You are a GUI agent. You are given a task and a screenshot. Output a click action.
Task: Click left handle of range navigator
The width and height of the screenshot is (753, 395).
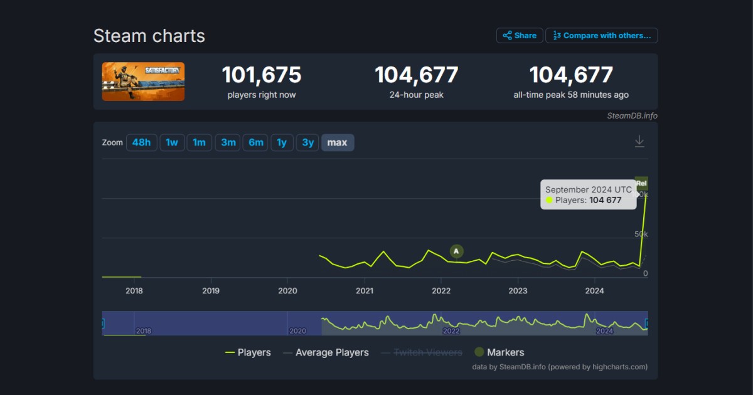(x=102, y=324)
